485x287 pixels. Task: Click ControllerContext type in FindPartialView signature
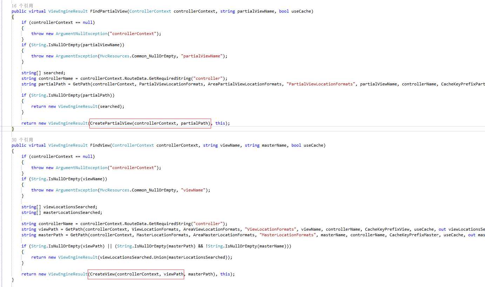click(x=150, y=11)
